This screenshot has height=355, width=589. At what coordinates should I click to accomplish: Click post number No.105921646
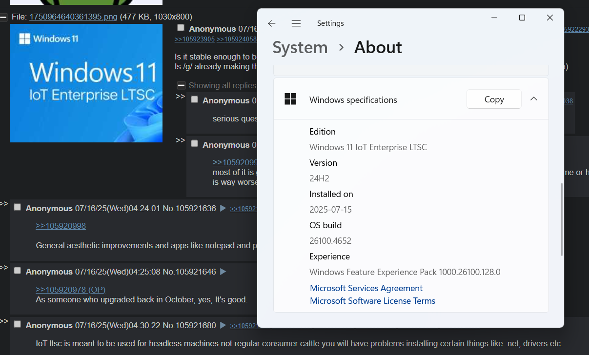click(x=189, y=272)
